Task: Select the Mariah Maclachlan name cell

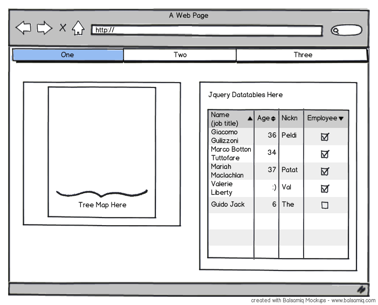Action: pos(231,171)
